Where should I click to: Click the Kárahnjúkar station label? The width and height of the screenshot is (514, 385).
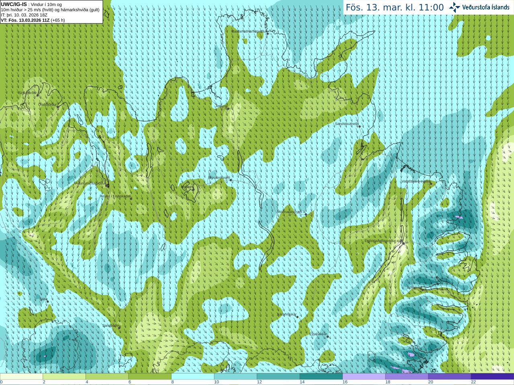[x=287, y=314]
